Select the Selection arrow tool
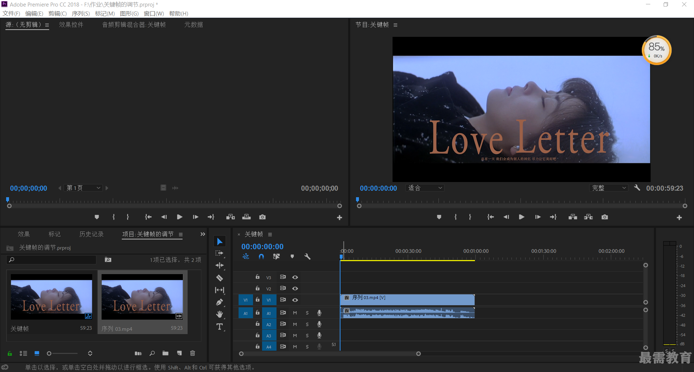Screen dimensions: 694x372 [x=219, y=241]
